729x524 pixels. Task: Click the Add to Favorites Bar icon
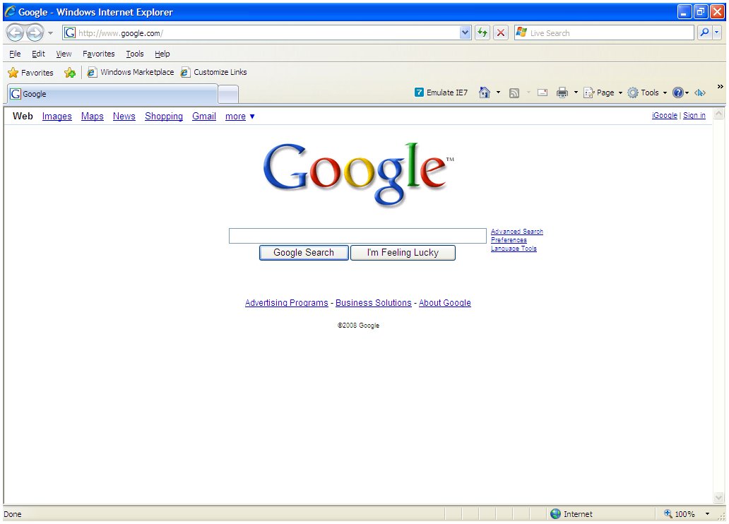pyautogui.click(x=70, y=73)
